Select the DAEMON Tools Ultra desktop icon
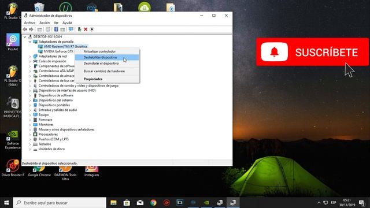Image resolution: width=370 pixels, height=208 pixels. tap(65, 173)
